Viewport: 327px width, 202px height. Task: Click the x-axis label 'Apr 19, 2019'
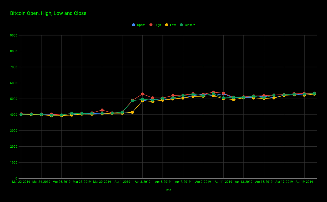click(304, 182)
